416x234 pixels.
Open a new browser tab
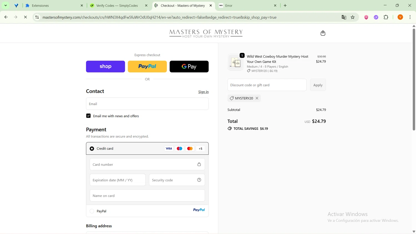(x=285, y=6)
